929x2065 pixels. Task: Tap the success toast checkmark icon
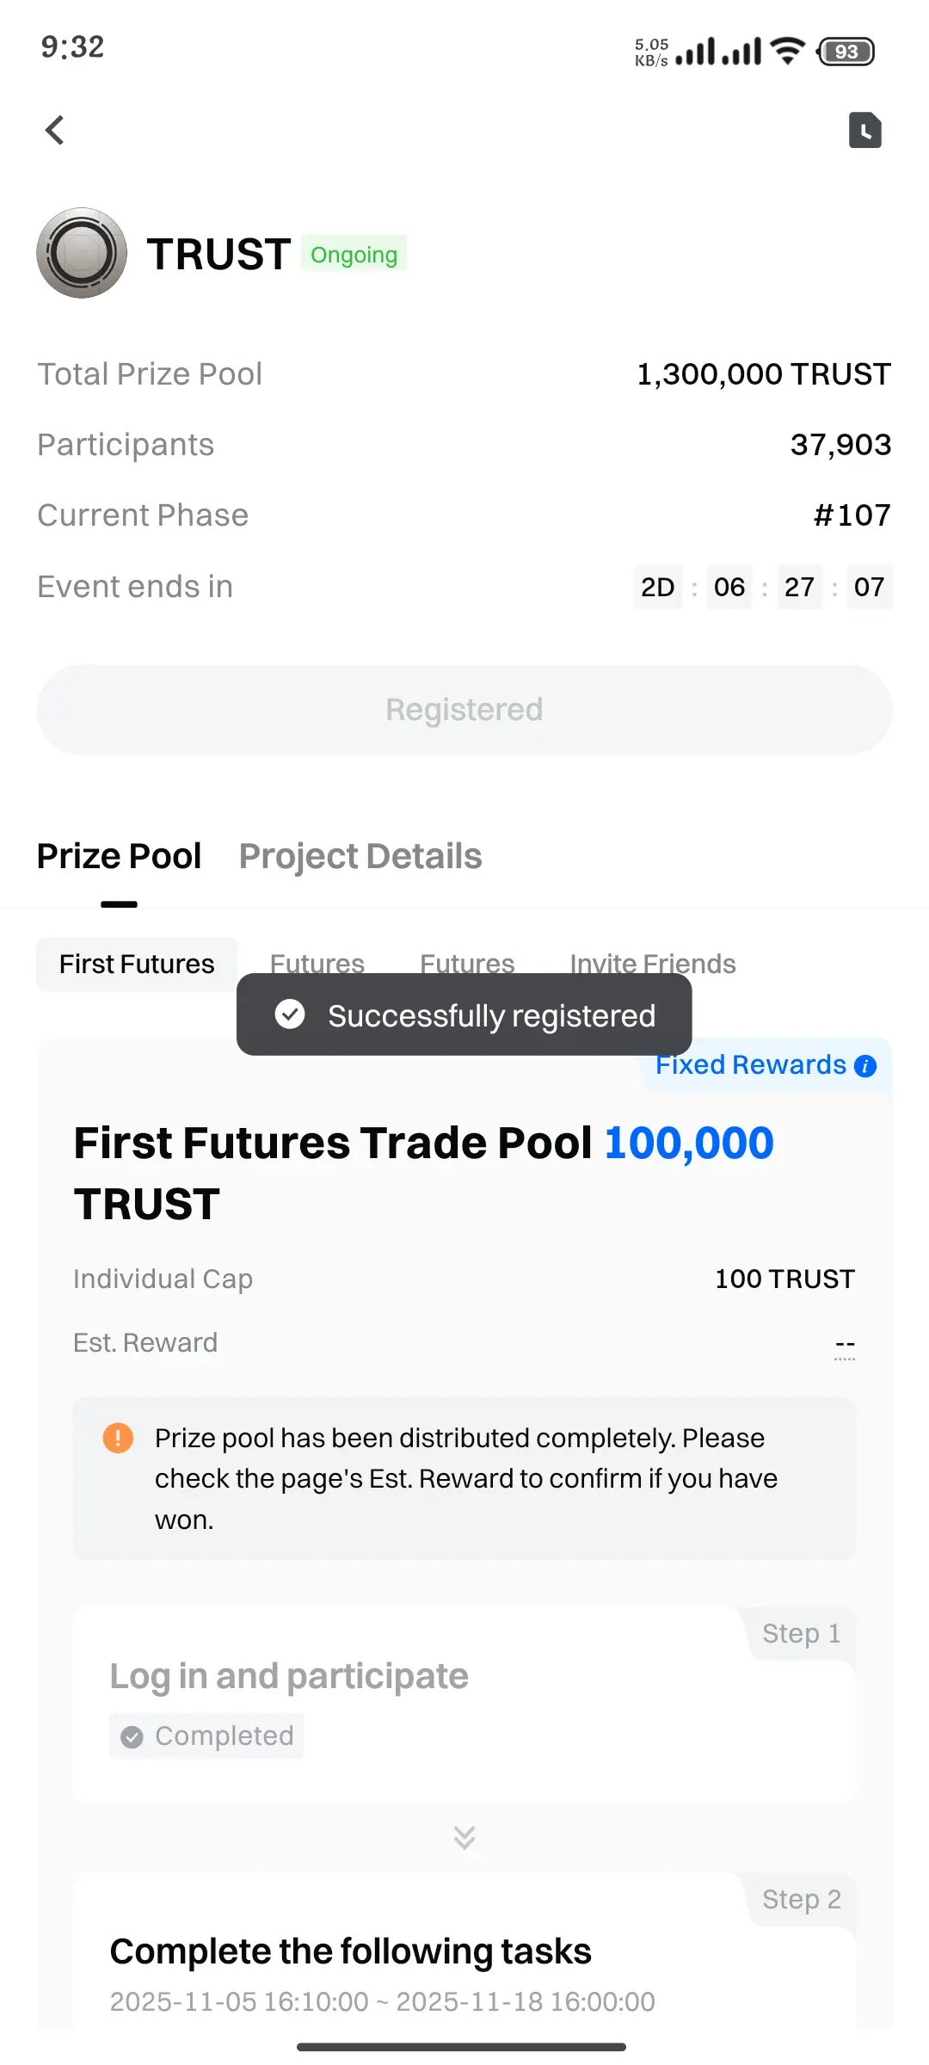click(290, 1014)
